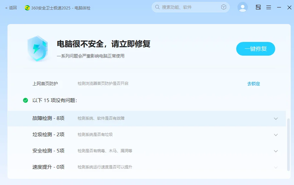Minimize the 360 window

(279, 7)
